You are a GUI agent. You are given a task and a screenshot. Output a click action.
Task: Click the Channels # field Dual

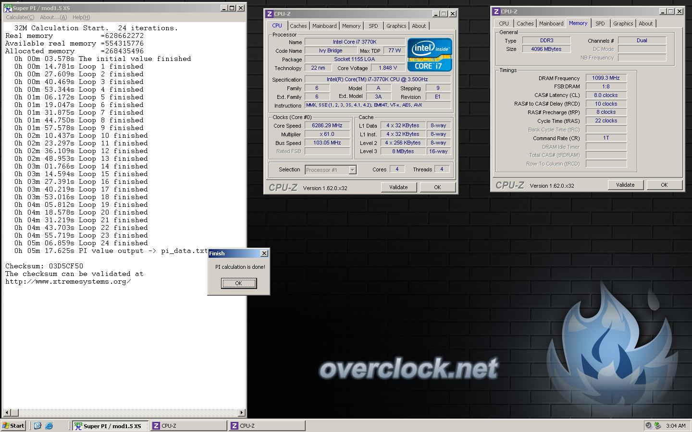(642, 41)
